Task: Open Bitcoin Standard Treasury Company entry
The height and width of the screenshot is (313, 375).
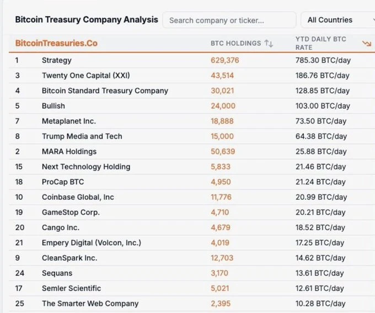Action: [105, 91]
